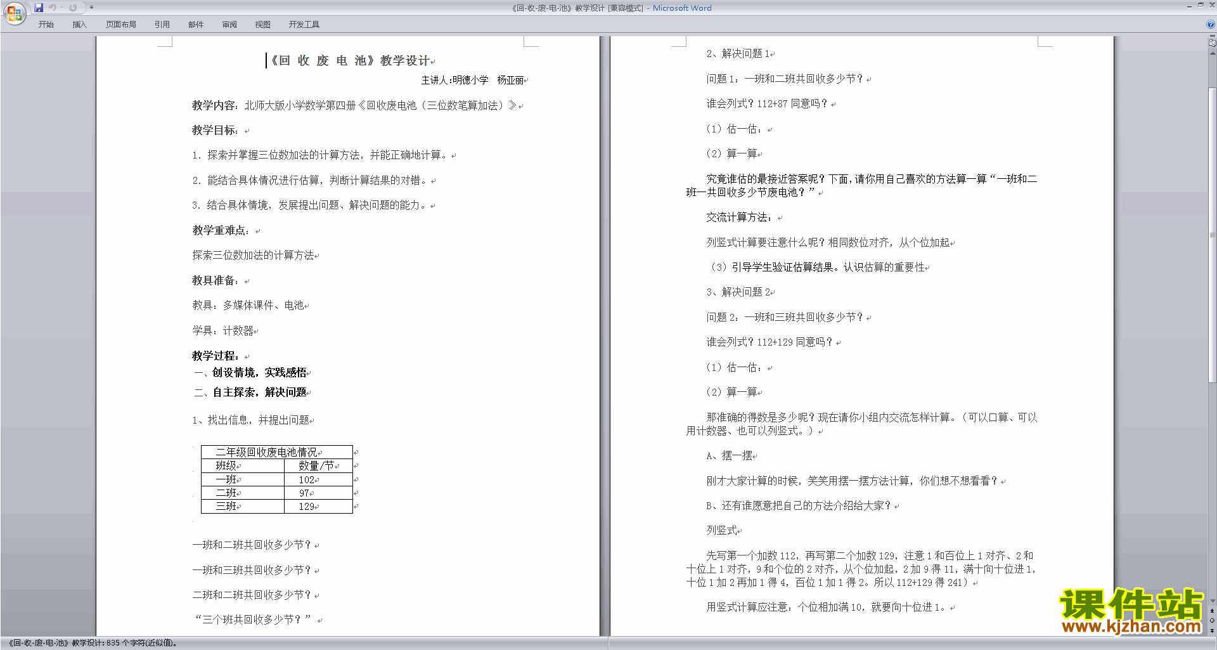Click the 教学目标 heading
This screenshot has height=650, width=1217.
[216, 131]
